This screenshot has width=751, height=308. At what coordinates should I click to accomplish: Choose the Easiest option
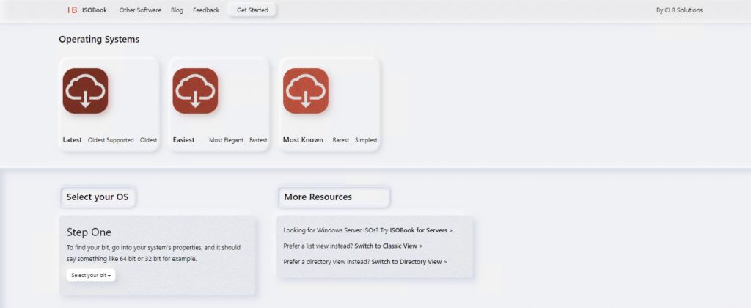pos(184,140)
